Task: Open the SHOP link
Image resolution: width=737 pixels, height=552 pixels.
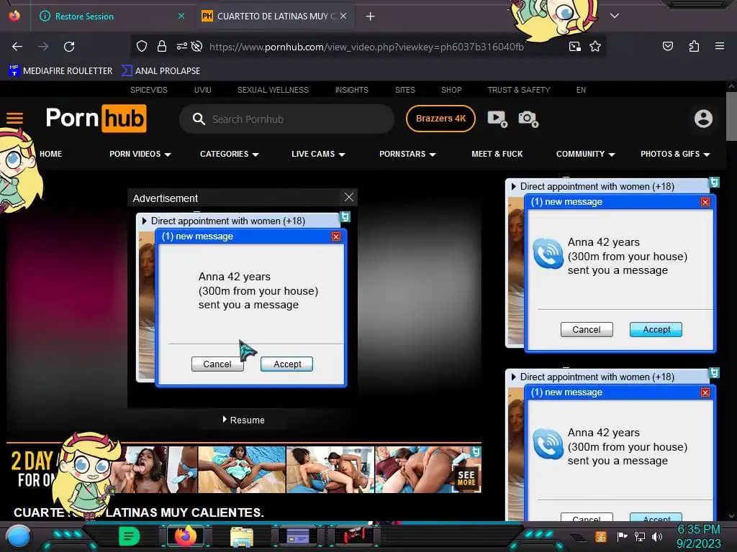Action: pyautogui.click(x=451, y=90)
